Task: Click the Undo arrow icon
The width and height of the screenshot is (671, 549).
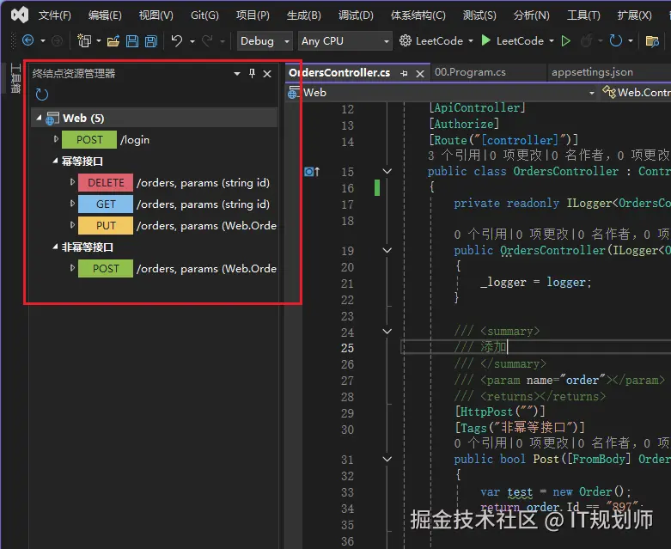Action: [176, 40]
